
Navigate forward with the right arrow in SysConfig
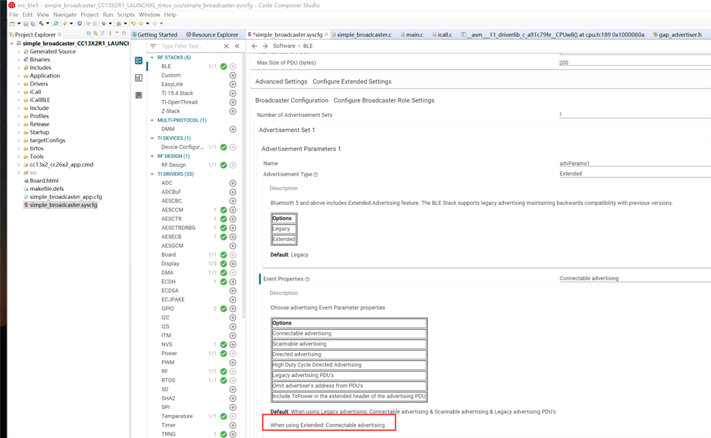(x=265, y=46)
